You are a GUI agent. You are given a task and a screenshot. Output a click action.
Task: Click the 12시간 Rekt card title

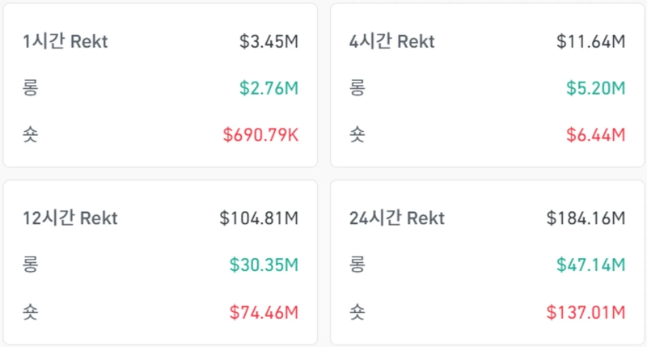(70, 218)
